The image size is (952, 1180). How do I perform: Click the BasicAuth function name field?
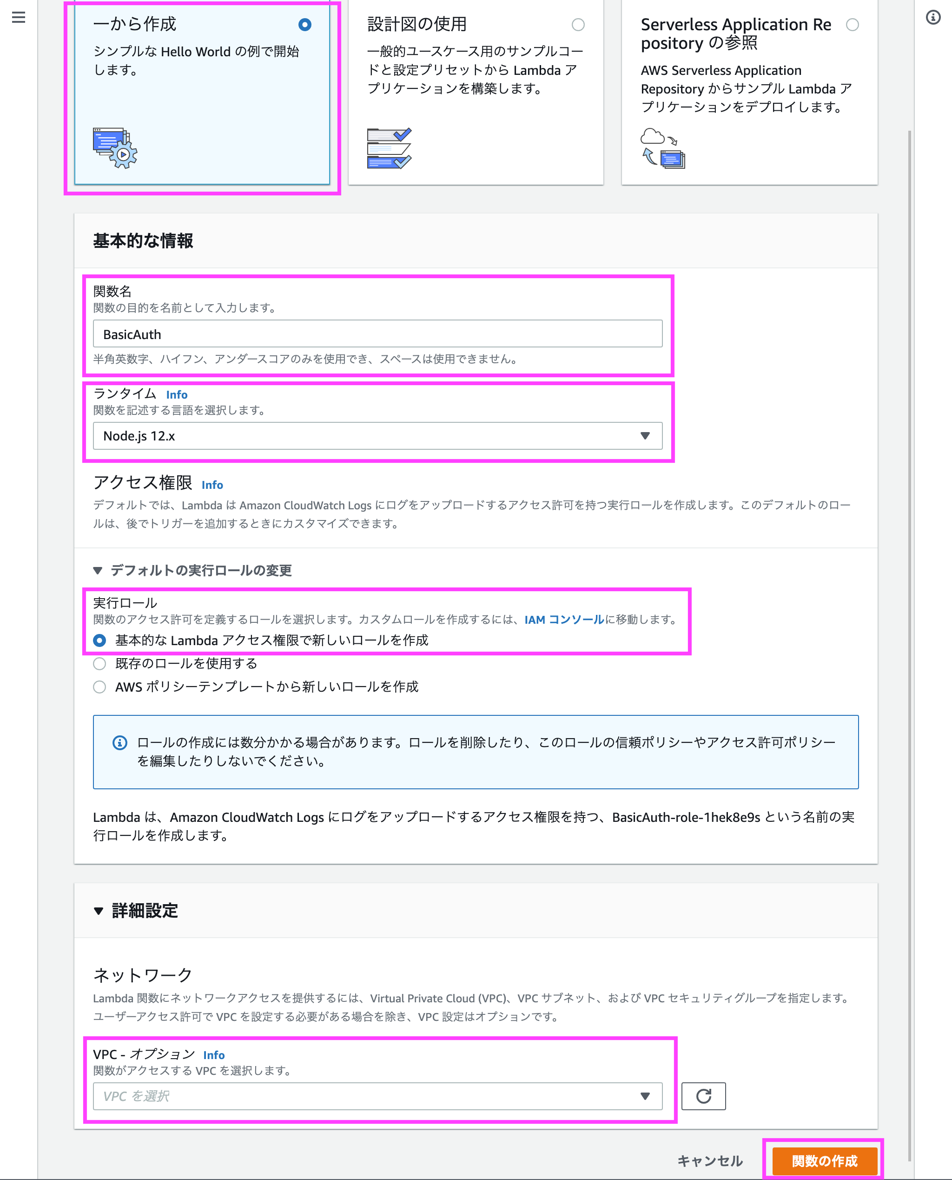[377, 333]
